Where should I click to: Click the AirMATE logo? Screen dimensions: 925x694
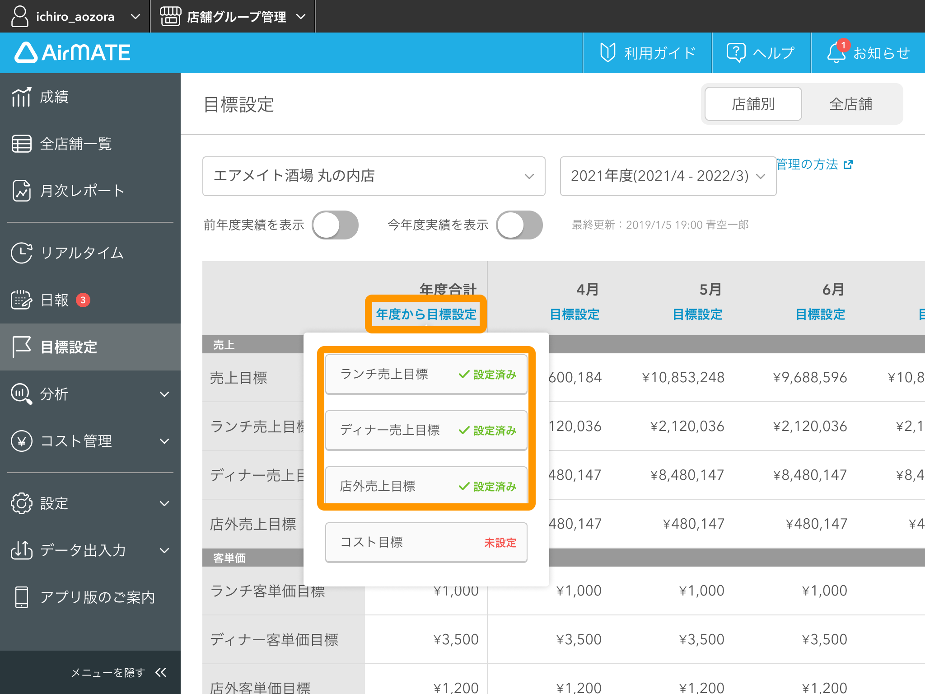(72, 52)
